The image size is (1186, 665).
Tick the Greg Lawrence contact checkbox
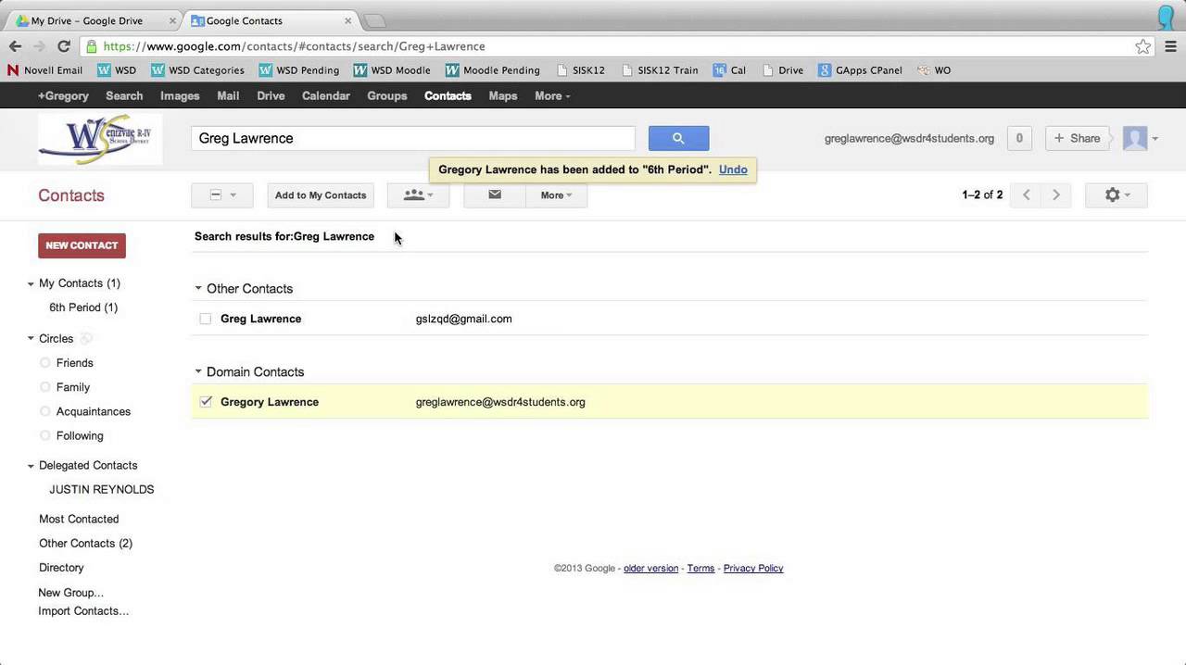[x=206, y=319]
